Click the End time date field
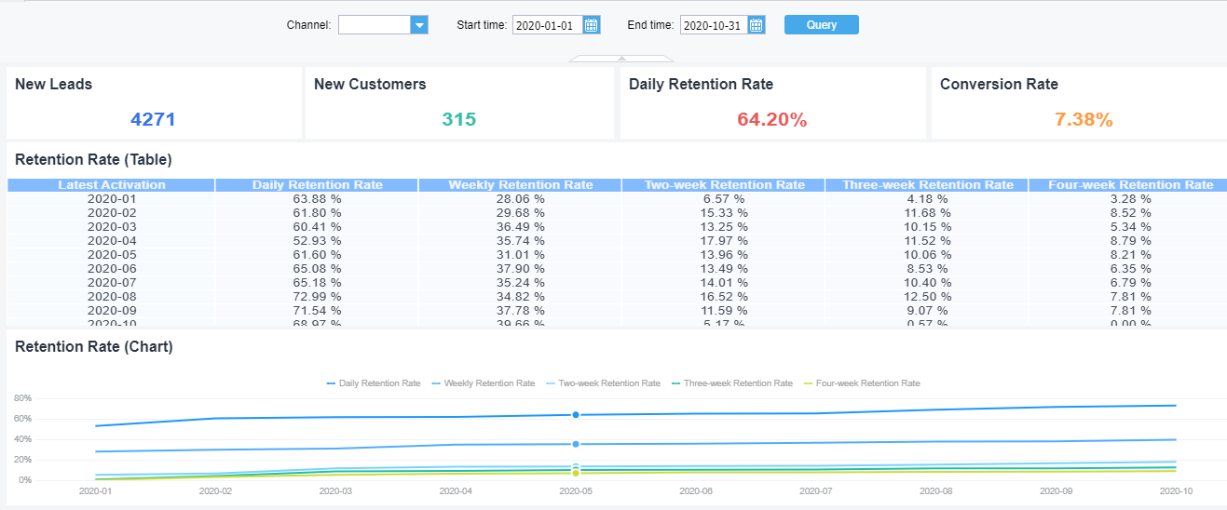Image resolution: width=1227 pixels, height=510 pixels. pyautogui.click(x=714, y=25)
